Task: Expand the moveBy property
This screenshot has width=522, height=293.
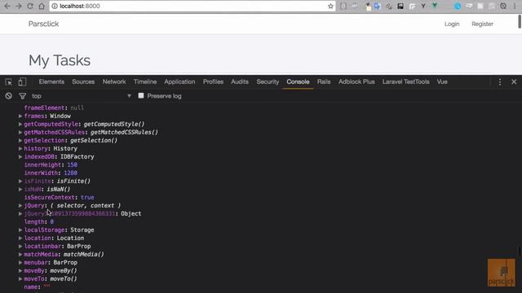Action: point(20,270)
